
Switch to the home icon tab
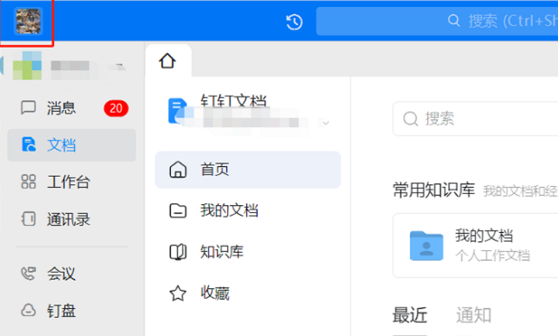pyautogui.click(x=168, y=61)
